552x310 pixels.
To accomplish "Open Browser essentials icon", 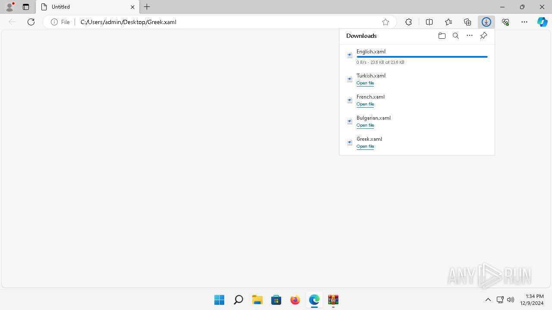I will 505,22.
